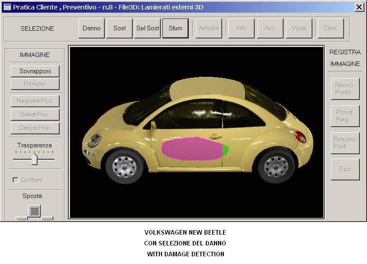The height and width of the screenshot is (264, 367).
Task: Click Registra Pos. button
Action: pyautogui.click(x=35, y=101)
